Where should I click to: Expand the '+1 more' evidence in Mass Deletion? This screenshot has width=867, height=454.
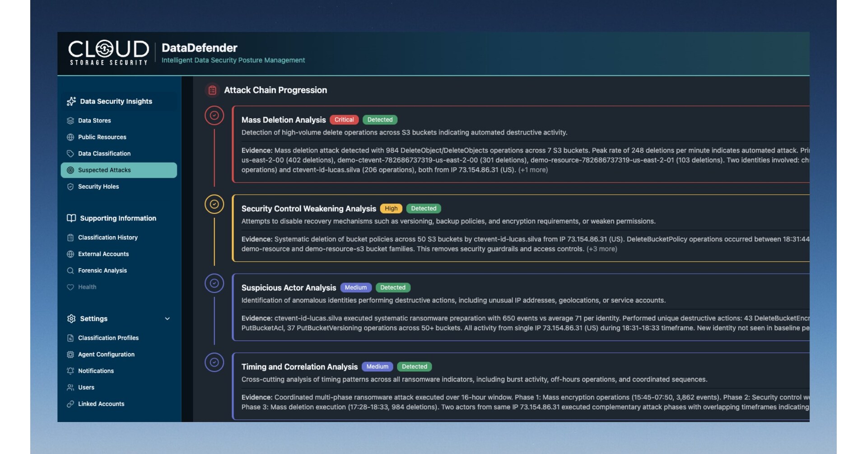533,170
